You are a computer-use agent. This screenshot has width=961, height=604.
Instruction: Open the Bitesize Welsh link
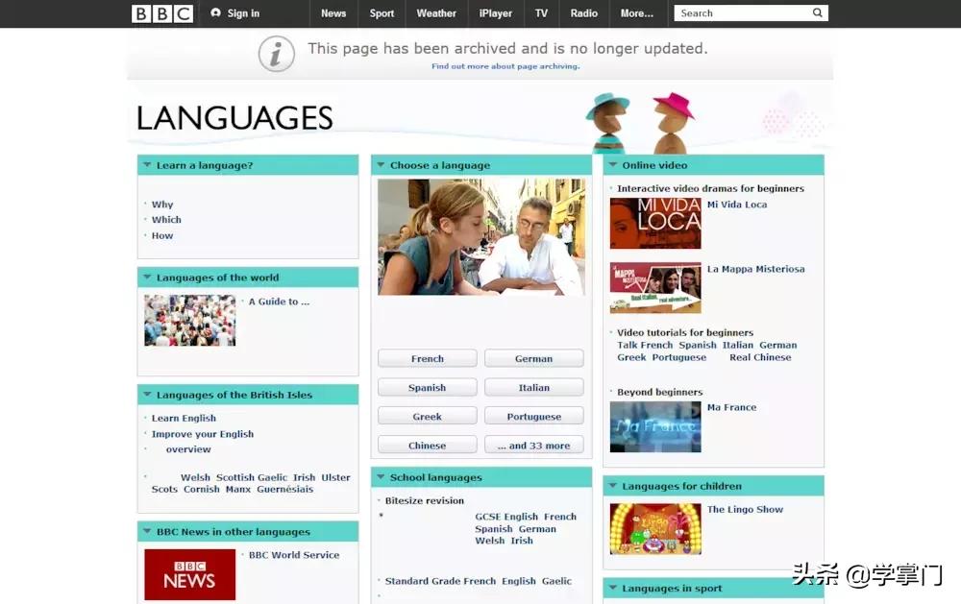click(x=490, y=541)
